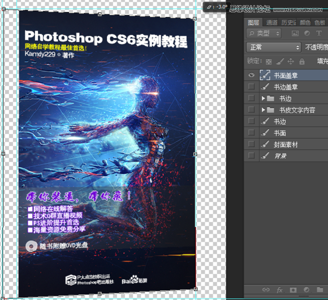Lock image pixels brush icon
Image resolution: width=328 pixels, height=300 pixels.
(x=280, y=61)
